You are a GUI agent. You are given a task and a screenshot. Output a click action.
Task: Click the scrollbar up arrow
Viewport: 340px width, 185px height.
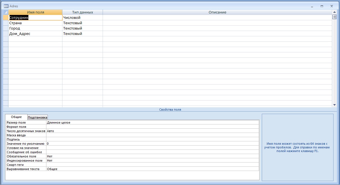(x=334, y=12)
